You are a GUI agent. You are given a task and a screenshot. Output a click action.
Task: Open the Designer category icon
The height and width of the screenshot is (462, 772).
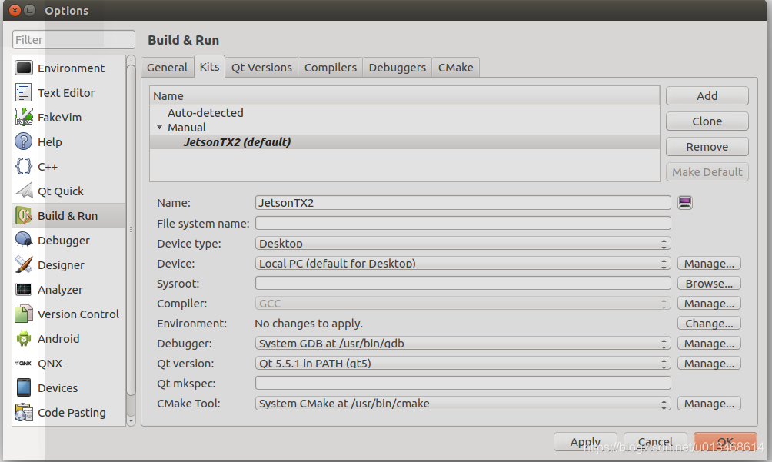(24, 264)
